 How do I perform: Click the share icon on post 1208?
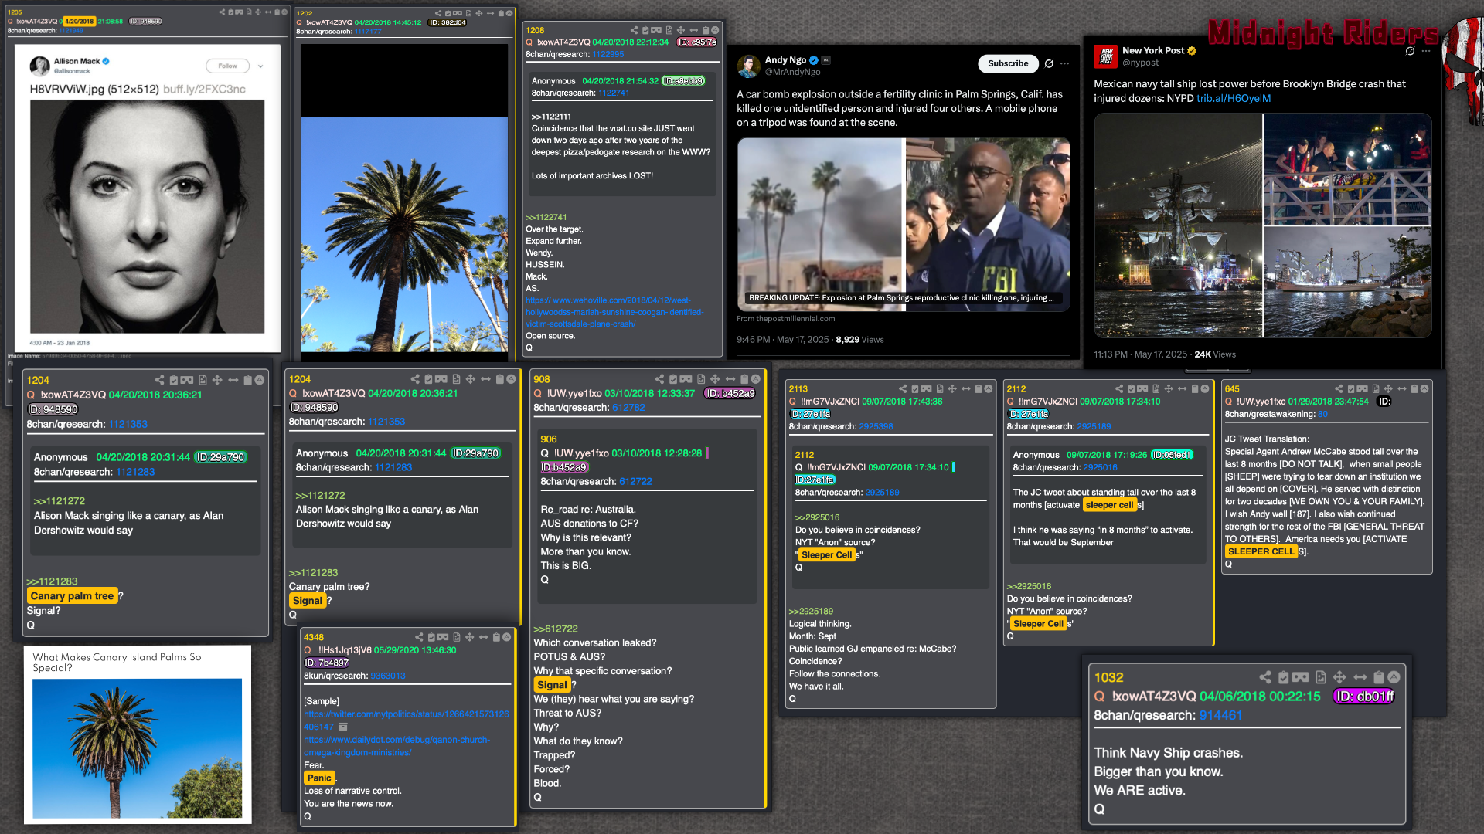point(634,30)
